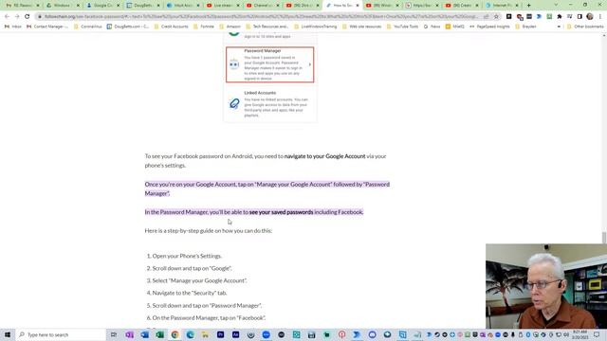The width and height of the screenshot is (607, 341).
Task: Click 'Here is a step-by-step guide' line
Action: pyautogui.click(x=209, y=231)
